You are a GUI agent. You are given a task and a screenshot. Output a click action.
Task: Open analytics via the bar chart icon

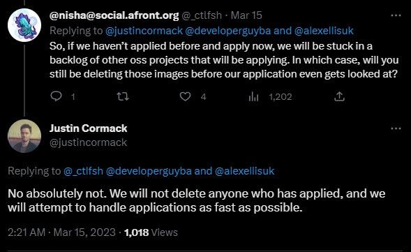coord(253,97)
